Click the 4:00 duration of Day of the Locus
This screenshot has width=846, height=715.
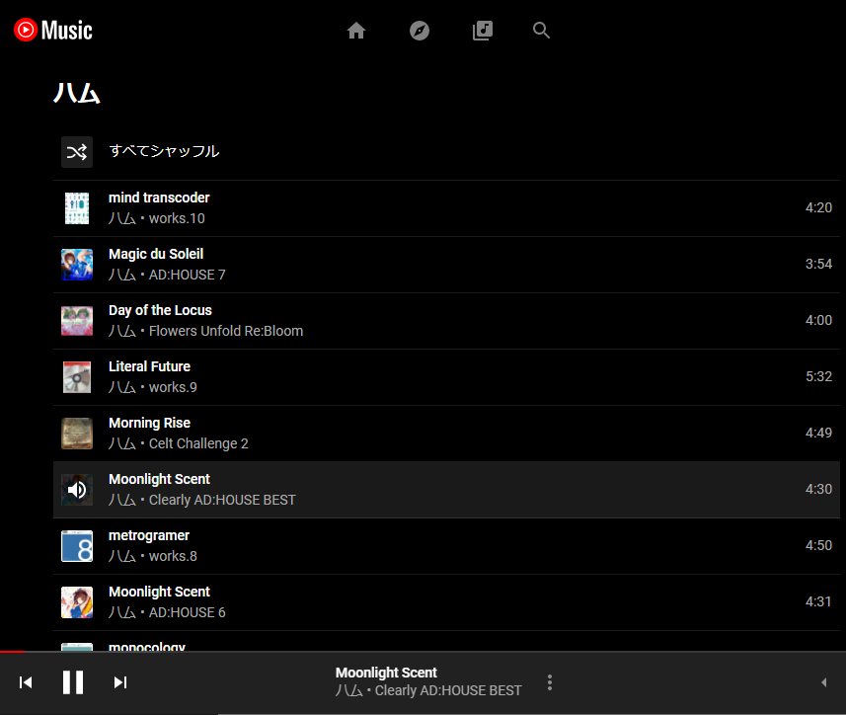[x=818, y=320]
